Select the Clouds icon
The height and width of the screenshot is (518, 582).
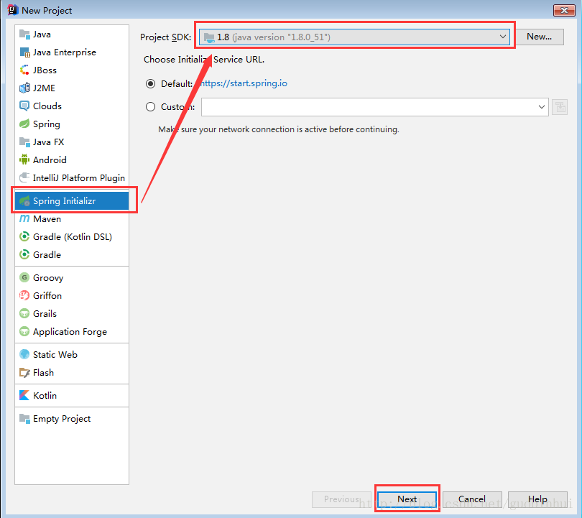[x=24, y=106]
